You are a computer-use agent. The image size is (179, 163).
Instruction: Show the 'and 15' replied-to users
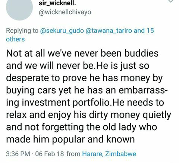click(x=144, y=31)
